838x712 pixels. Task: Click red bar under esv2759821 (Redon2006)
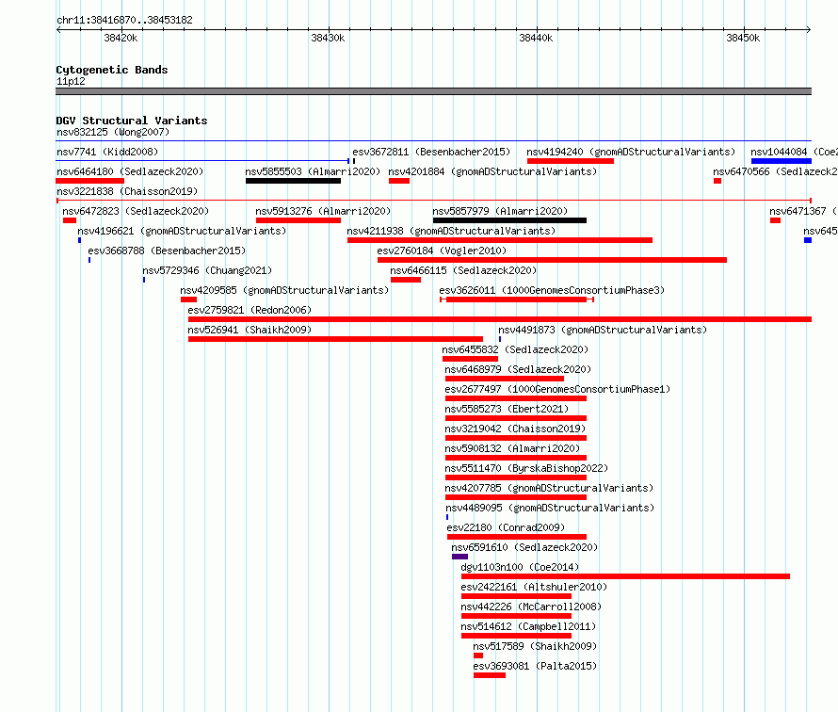click(500, 319)
